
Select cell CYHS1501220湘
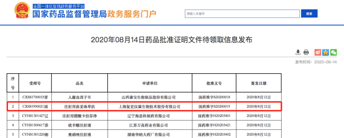pos(35,134)
